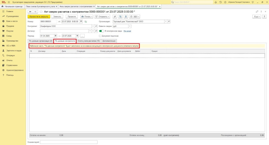The image size is (269, 145).
Task: Click the paperclip attachments icon
Action: click(x=115, y=17)
